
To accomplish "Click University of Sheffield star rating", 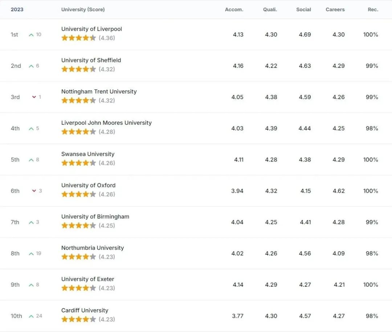I will click(x=78, y=69).
